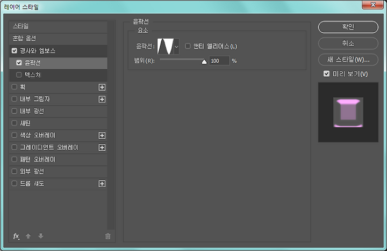Image resolution: width=387 pixels, height=251 pixels.
Task: Add another 내부 그림자 effect with plus icon
Action: [102, 99]
